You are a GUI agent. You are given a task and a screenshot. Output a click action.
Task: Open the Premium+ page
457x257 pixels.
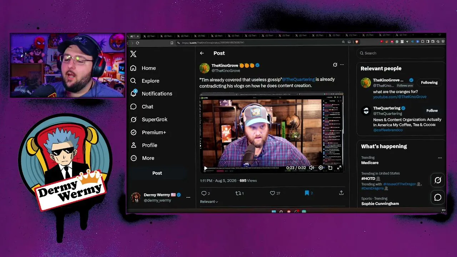(148, 132)
